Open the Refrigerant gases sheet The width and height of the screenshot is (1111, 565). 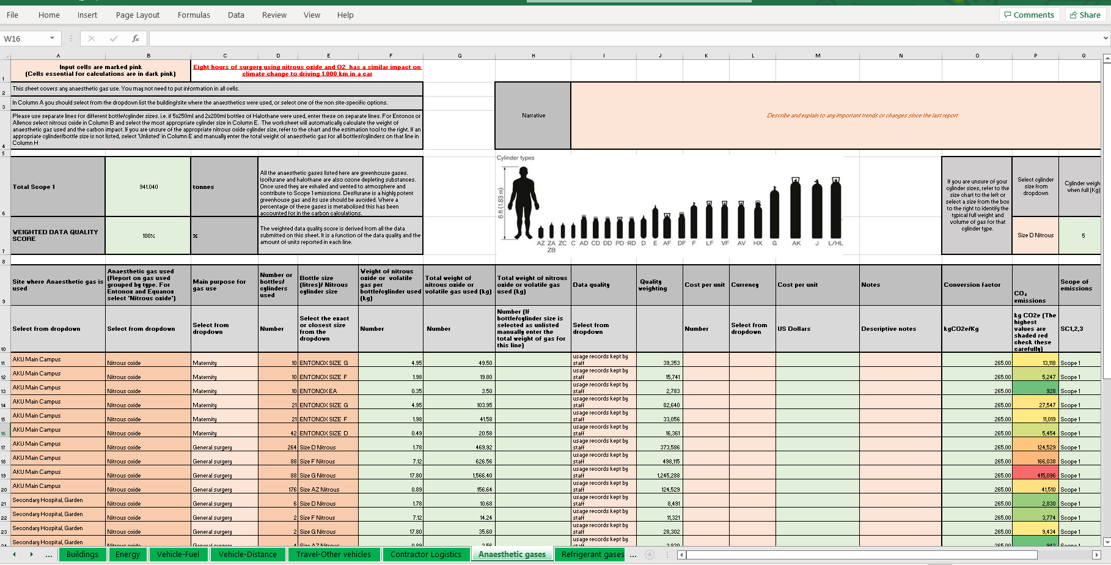point(592,555)
